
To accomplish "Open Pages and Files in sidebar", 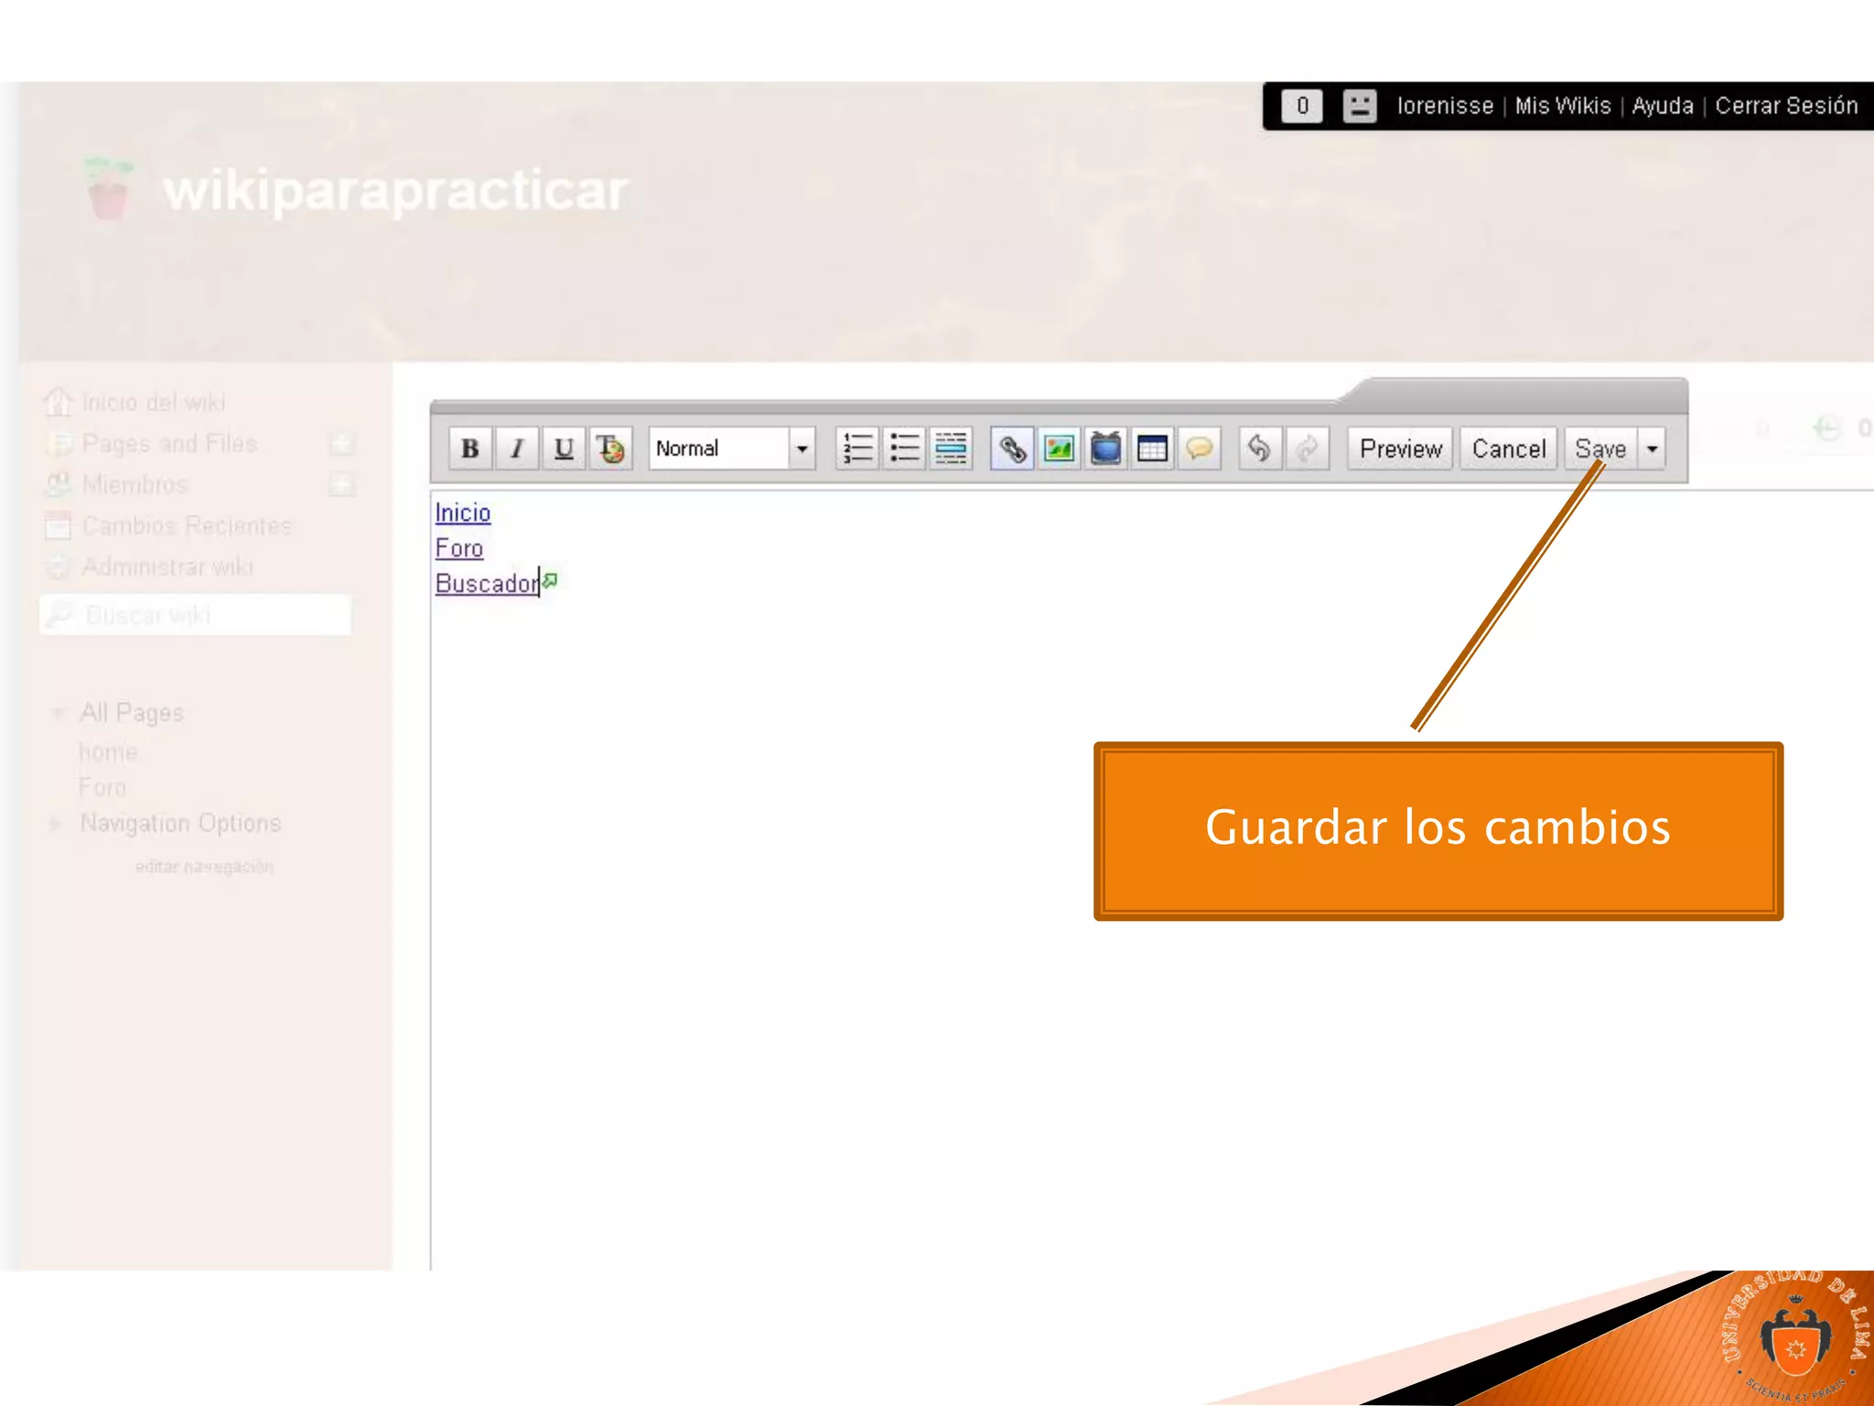I will coord(169,444).
